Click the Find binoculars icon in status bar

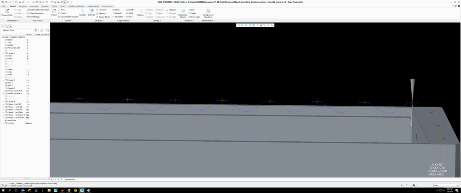coord(413,185)
